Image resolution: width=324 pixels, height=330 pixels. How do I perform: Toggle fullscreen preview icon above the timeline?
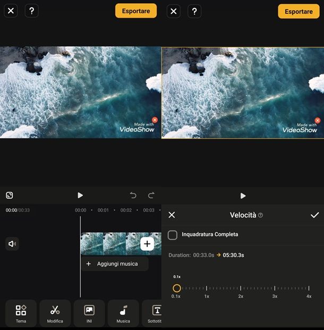tap(10, 195)
